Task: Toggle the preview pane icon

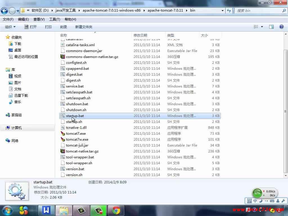Action: pos(271,27)
